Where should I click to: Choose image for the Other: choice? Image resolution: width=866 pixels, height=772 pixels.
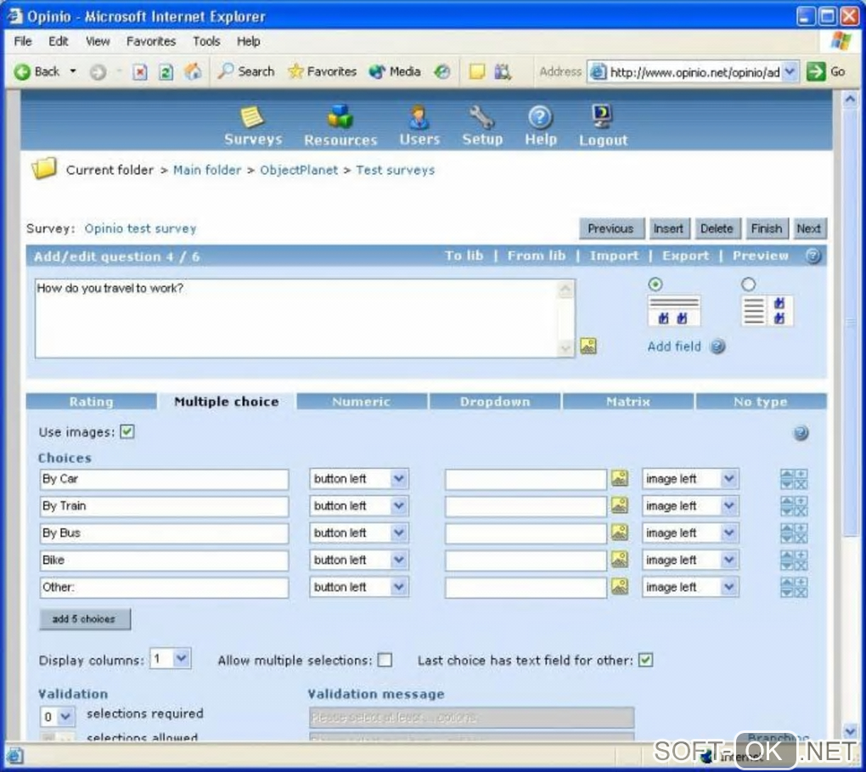[620, 586]
